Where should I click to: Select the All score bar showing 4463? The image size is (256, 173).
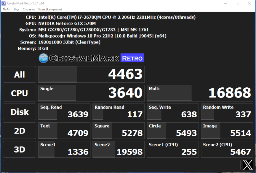tap(91, 74)
